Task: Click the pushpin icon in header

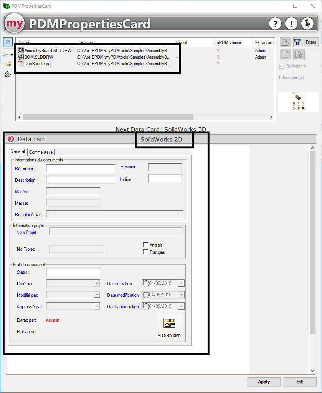Action: [307, 24]
